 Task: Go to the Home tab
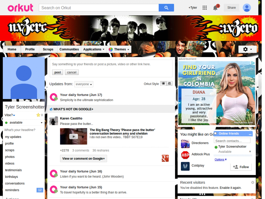click(12, 49)
